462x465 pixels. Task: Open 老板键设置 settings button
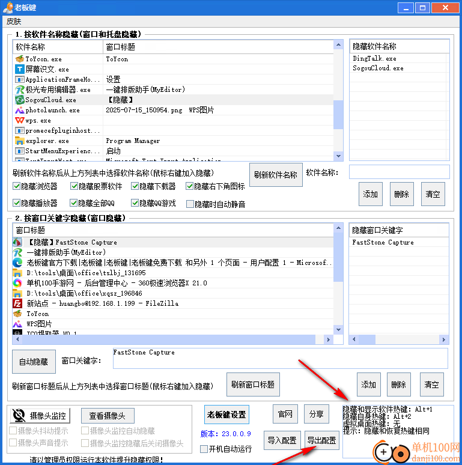pos(226,415)
